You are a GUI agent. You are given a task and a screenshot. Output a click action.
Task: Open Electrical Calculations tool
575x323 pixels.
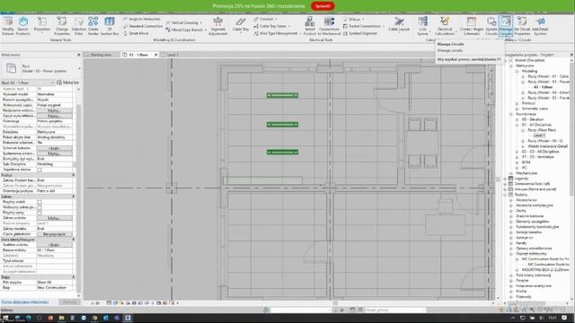(x=445, y=26)
